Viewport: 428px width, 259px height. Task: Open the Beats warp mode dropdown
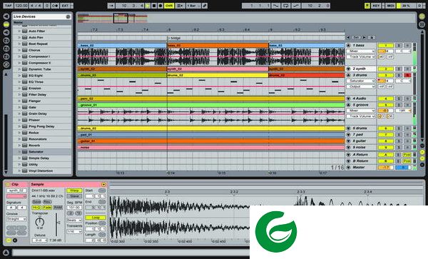[x=74, y=220]
